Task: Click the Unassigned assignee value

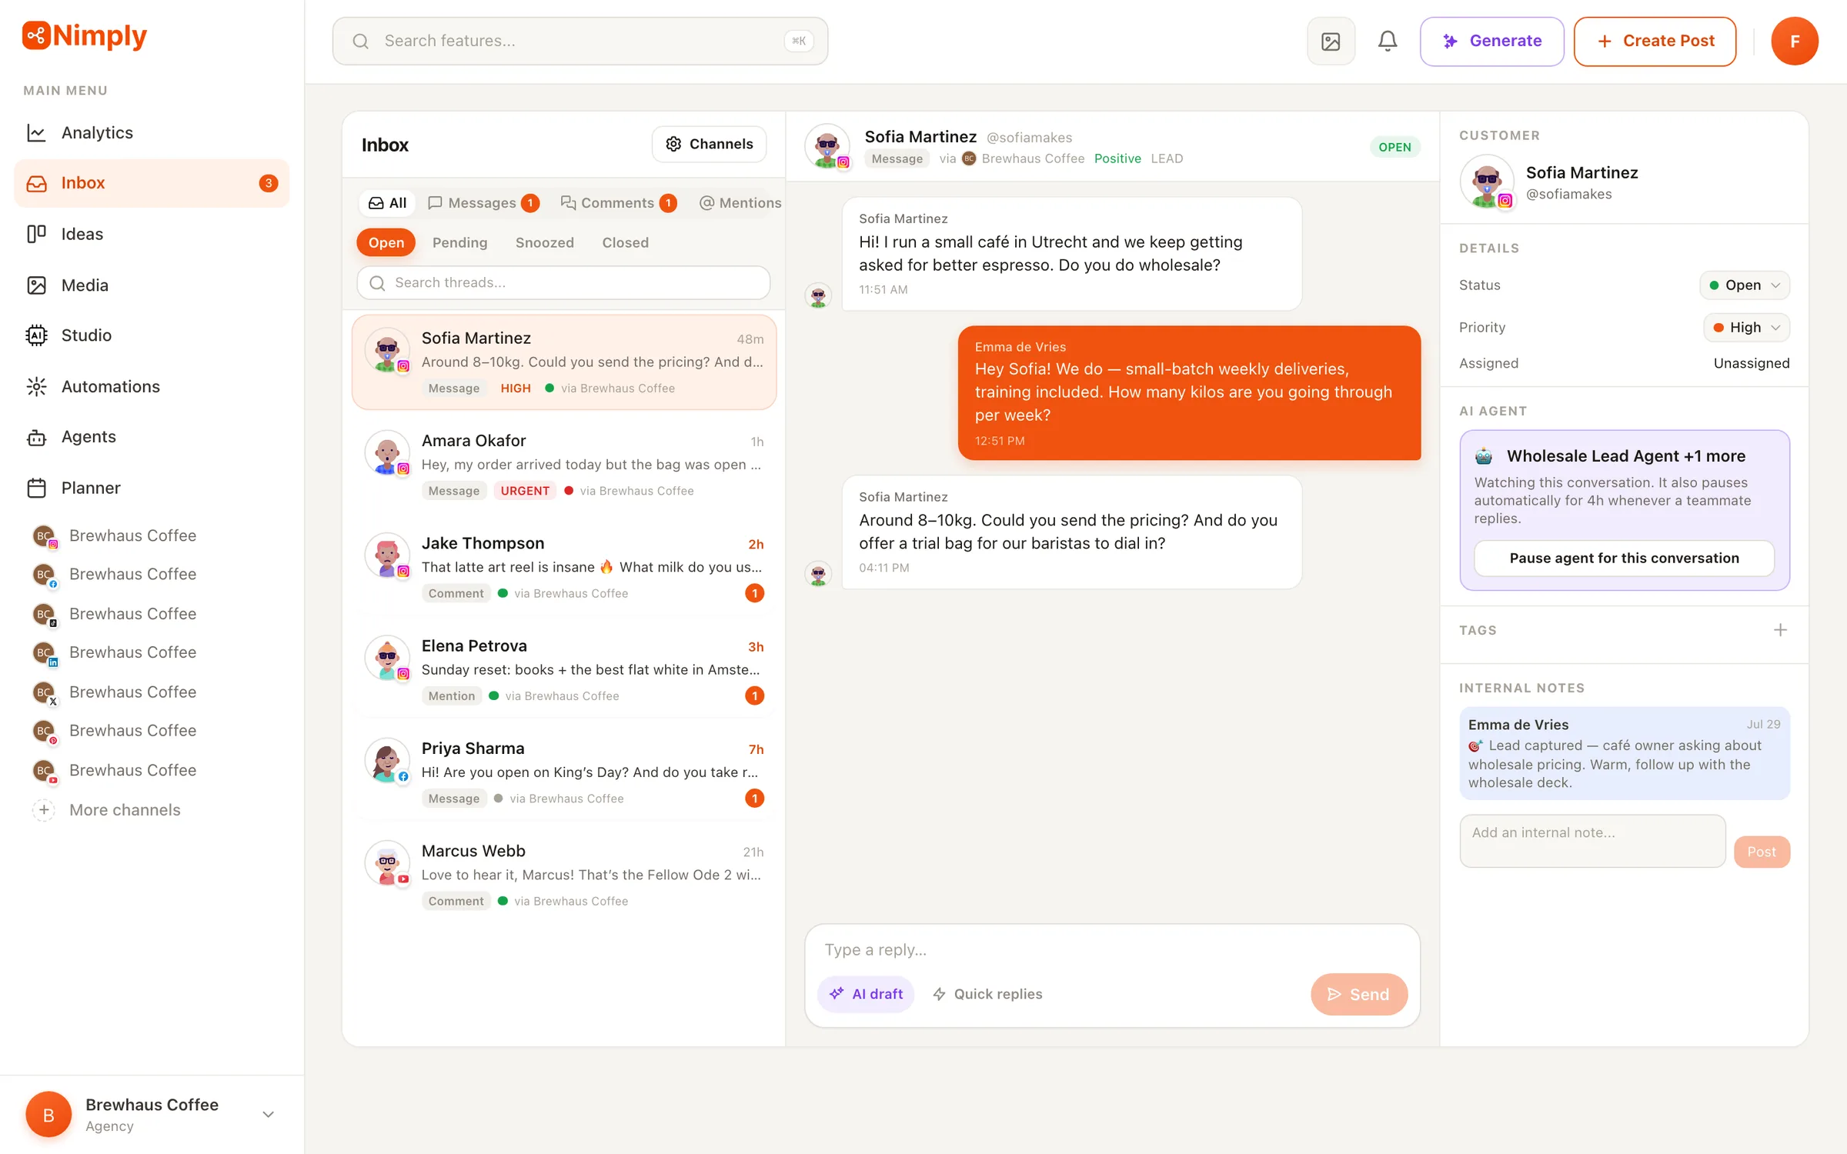Action: (x=1751, y=363)
